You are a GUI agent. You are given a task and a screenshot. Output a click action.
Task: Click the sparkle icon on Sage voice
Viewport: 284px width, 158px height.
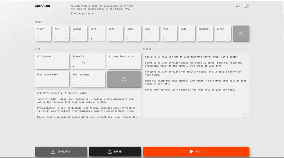(x=192, y=39)
